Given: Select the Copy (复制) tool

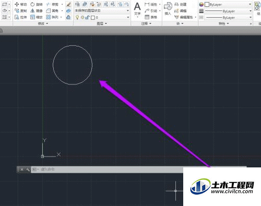Looking at the screenshot, I should [x=21, y=11].
